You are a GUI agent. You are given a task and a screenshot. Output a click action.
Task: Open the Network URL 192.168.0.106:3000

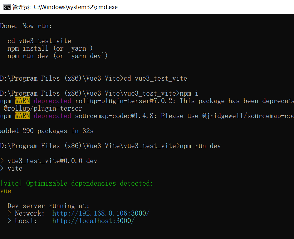point(101,213)
